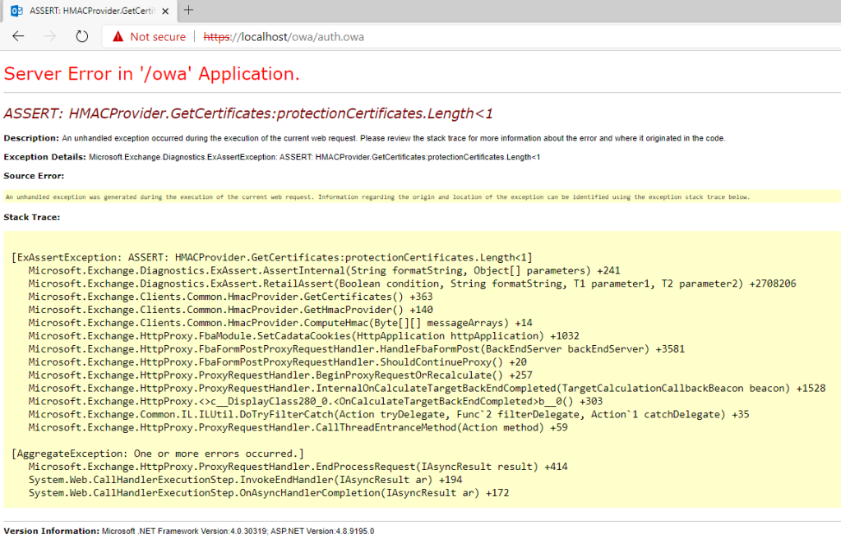Image resolution: width=841 pixels, height=539 pixels.
Task: Click the yellow Source Error message box
Action: pos(378,196)
